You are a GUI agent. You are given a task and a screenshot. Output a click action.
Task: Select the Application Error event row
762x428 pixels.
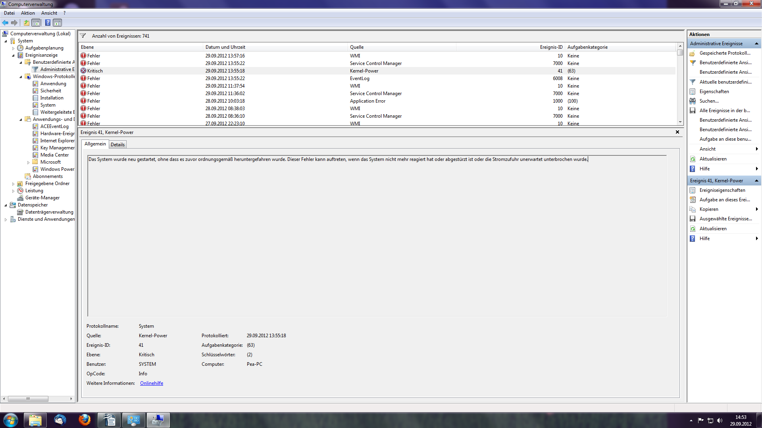pos(368,101)
